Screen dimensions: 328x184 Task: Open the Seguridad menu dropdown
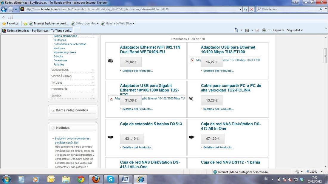tap(295, 30)
